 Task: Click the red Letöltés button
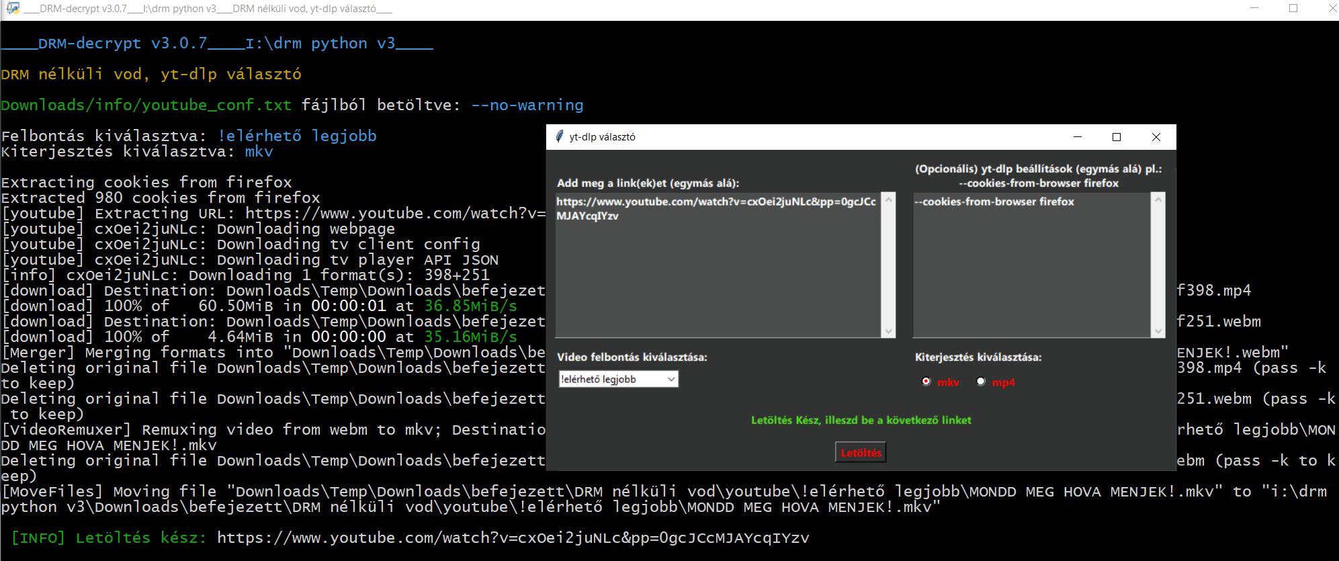click(861, 453)
